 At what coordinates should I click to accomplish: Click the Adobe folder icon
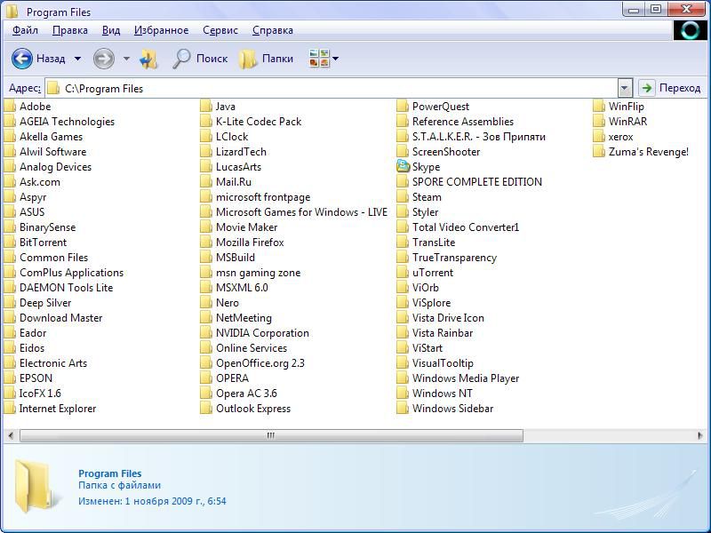tap(10, 107)
